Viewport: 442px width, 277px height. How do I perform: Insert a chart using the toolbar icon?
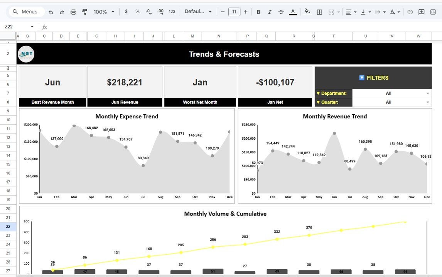coord(432,12)
